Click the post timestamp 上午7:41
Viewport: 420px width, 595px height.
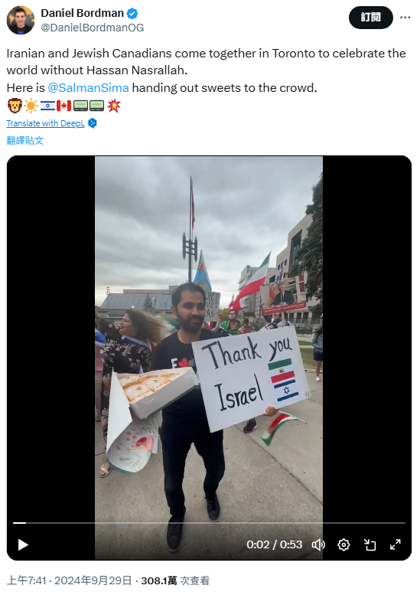click(x=26, y=580)
